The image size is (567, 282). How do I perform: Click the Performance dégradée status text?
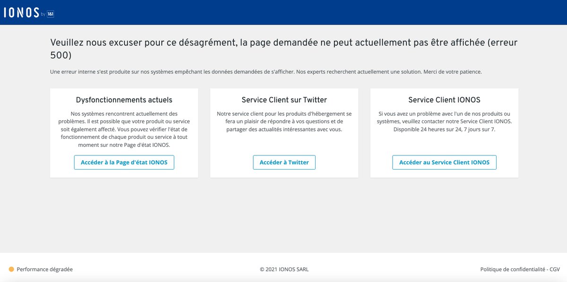(45, 269)
